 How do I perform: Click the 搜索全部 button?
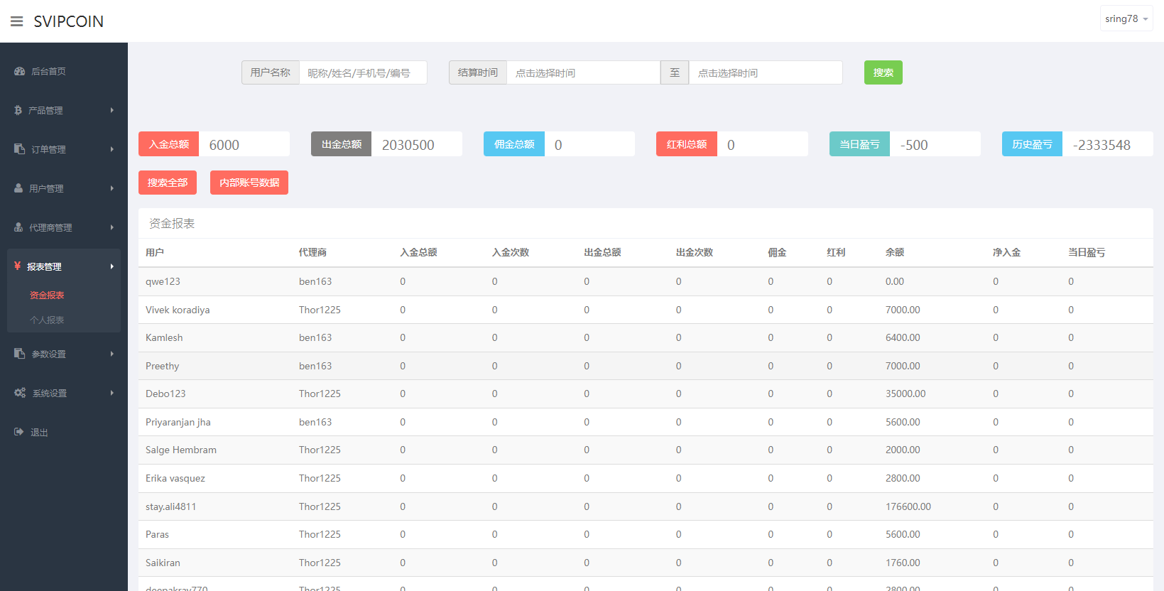(168, 183)
